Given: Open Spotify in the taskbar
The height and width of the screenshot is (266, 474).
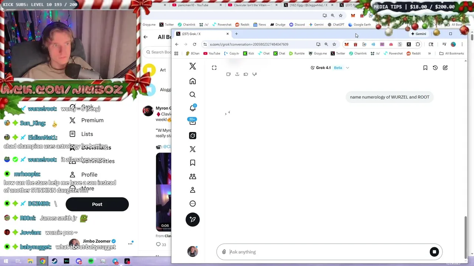Looking at the screenshot, I should [x=91, y=262].
